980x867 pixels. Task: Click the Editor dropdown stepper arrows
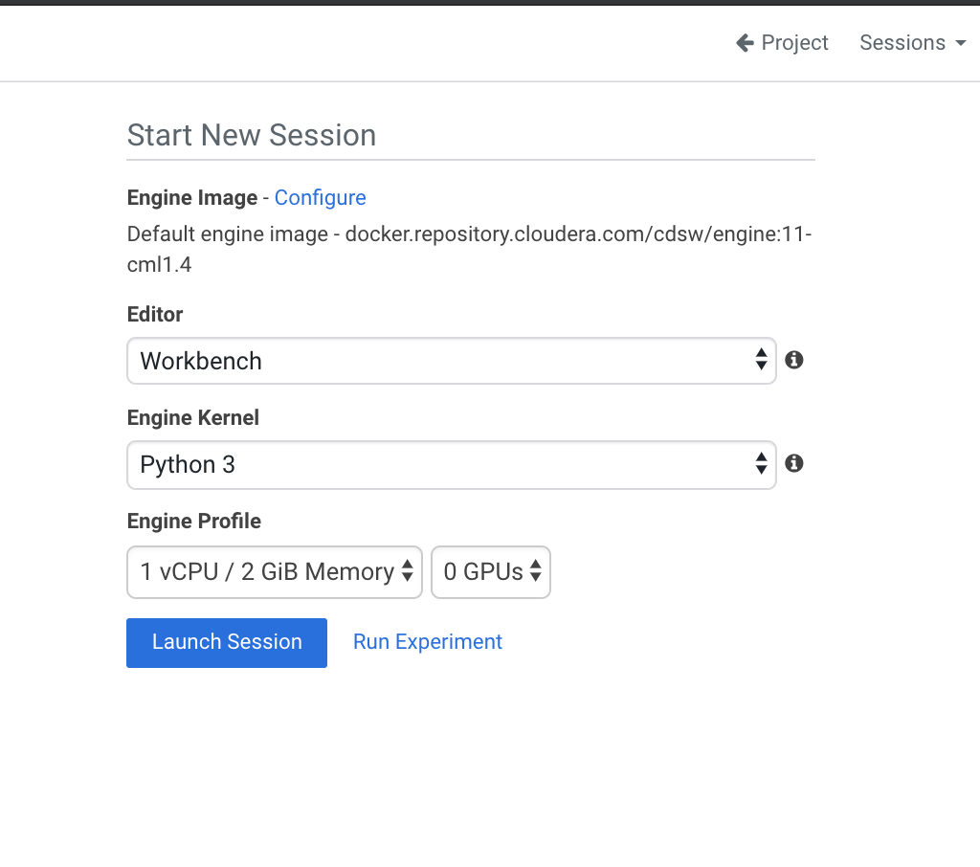[x=762, y=361]
